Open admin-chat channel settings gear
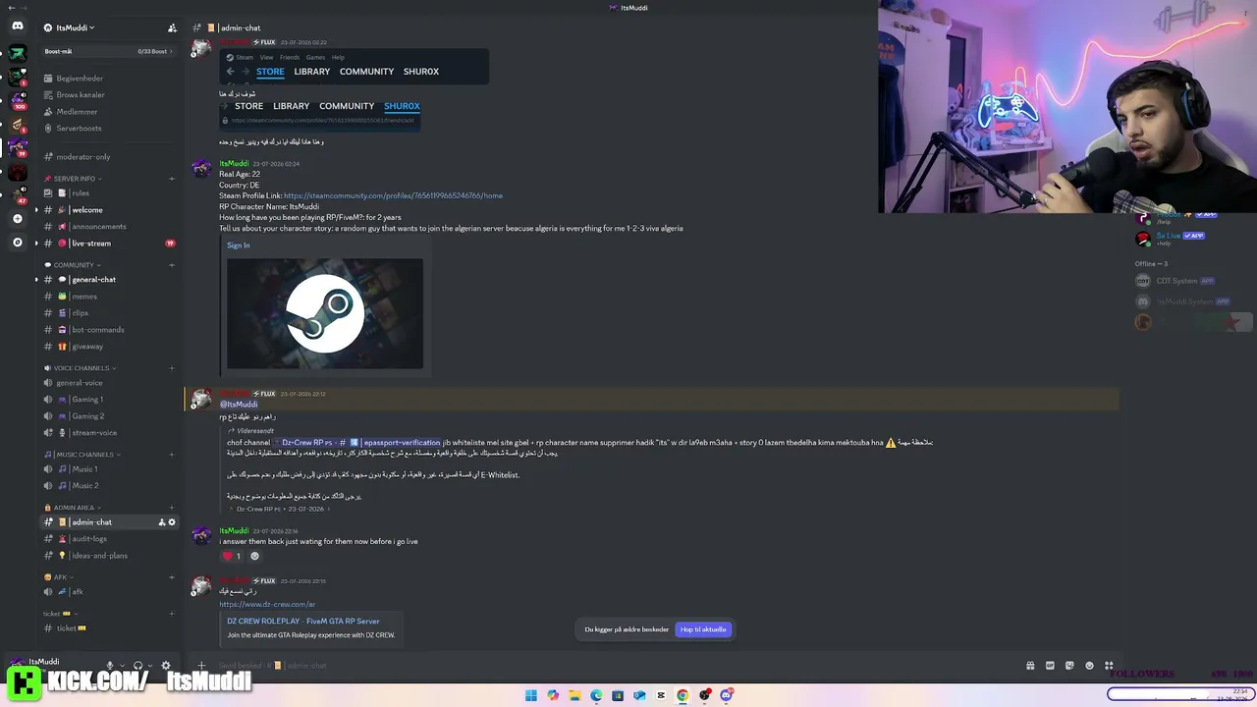The width and height of the screenshot is (1257, 707). 172,522
